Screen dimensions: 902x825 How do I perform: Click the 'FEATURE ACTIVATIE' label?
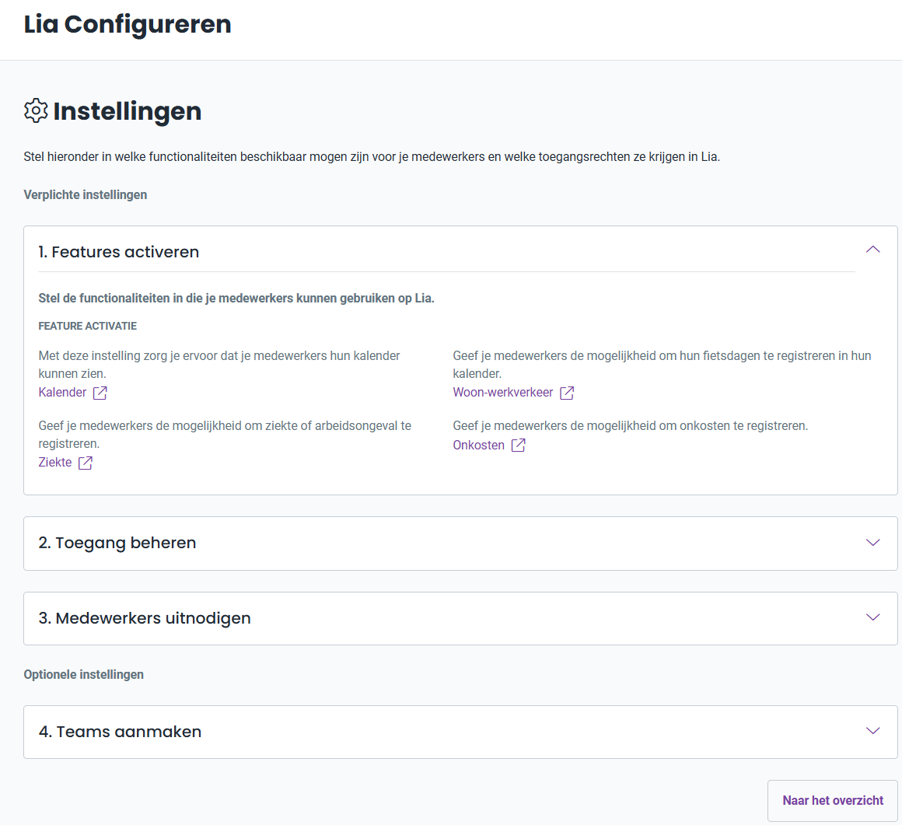(x=87, y=327)
